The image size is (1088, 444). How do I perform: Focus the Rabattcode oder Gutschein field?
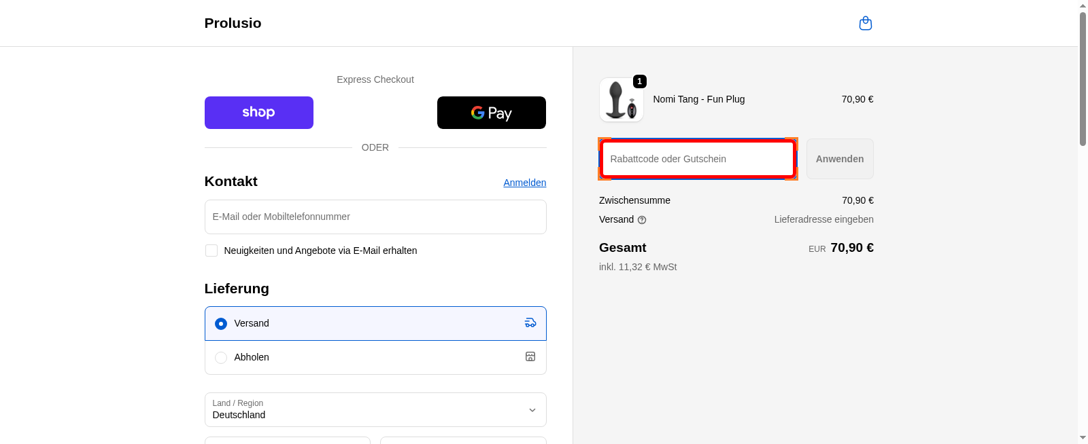[x=698, y=159]
